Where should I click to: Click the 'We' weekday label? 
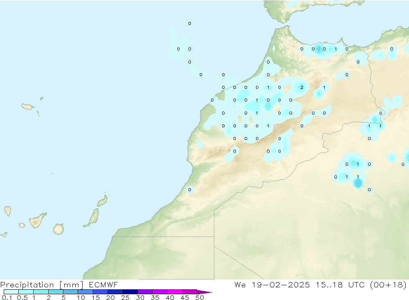click(x=240, y=284)
